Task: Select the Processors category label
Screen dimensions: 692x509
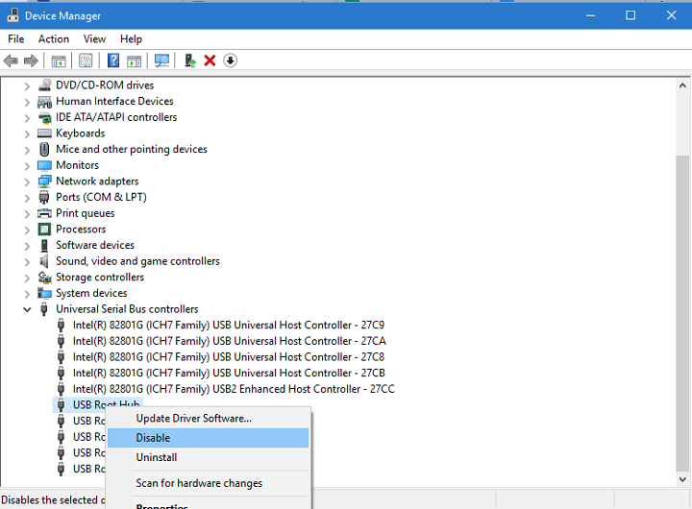Action: [81, 230]
